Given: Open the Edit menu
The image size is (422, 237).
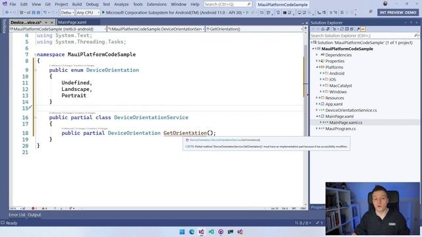Looking at the screenshot, I should click(24, 5).
